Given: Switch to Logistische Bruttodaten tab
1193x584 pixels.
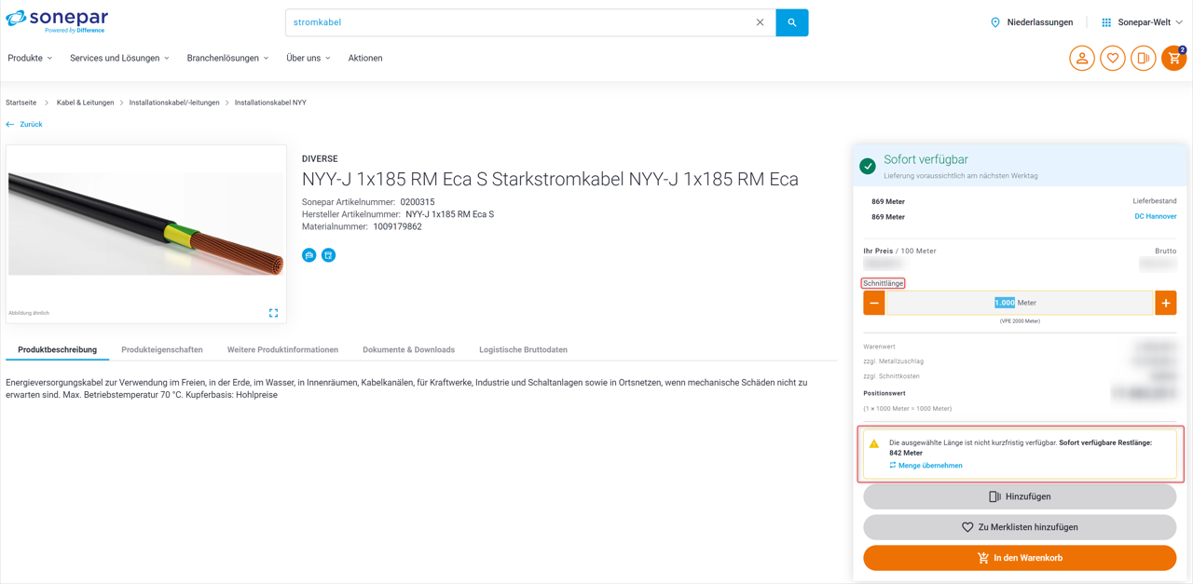Looking at the screenshot, I should (523, 350).
